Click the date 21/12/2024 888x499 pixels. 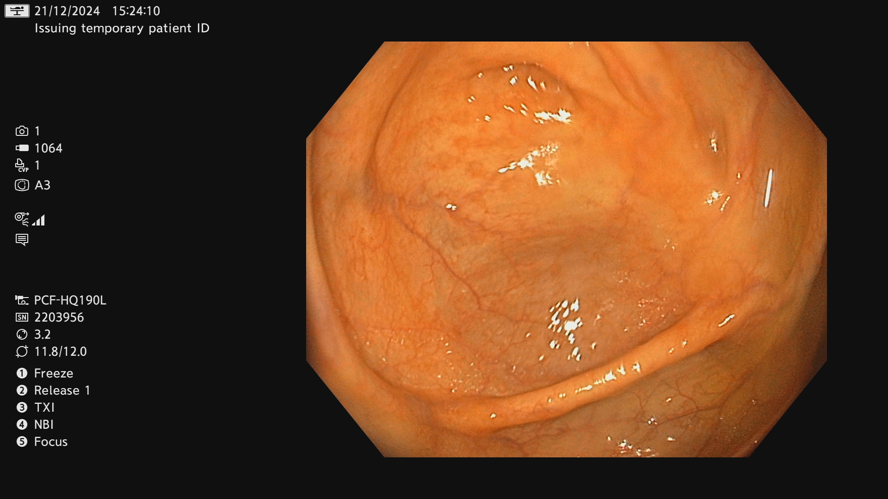coord(67,11)
